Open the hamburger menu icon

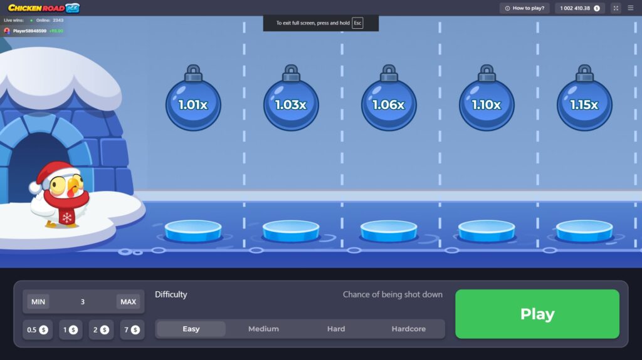coord(630,8)
